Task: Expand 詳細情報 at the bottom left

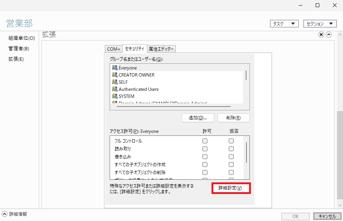Action: coord(5,214)
